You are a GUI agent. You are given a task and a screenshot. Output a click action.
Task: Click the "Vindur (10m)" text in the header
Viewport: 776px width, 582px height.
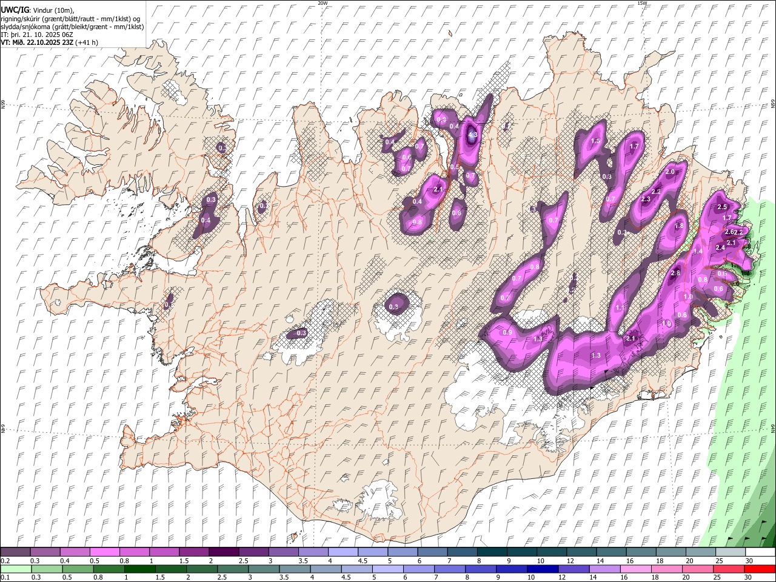(53, 10)
